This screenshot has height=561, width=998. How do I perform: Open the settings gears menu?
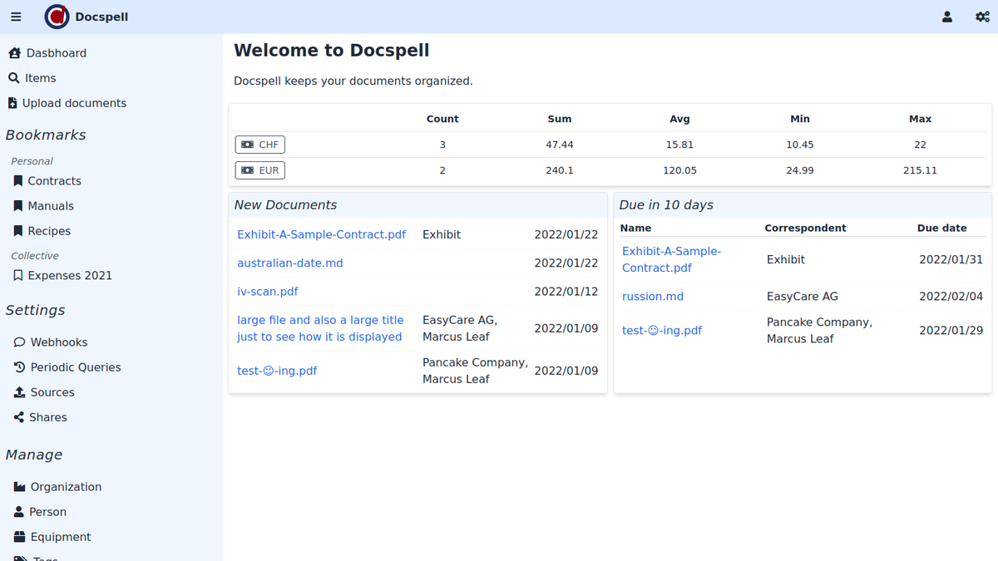982,17
